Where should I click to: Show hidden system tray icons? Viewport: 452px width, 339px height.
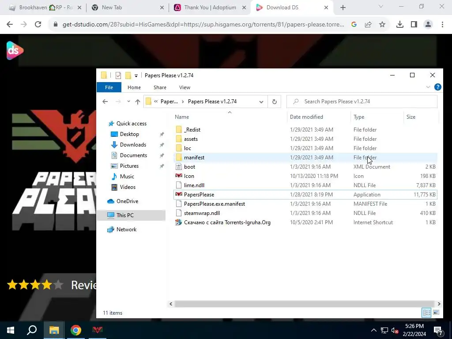point(373,330)
